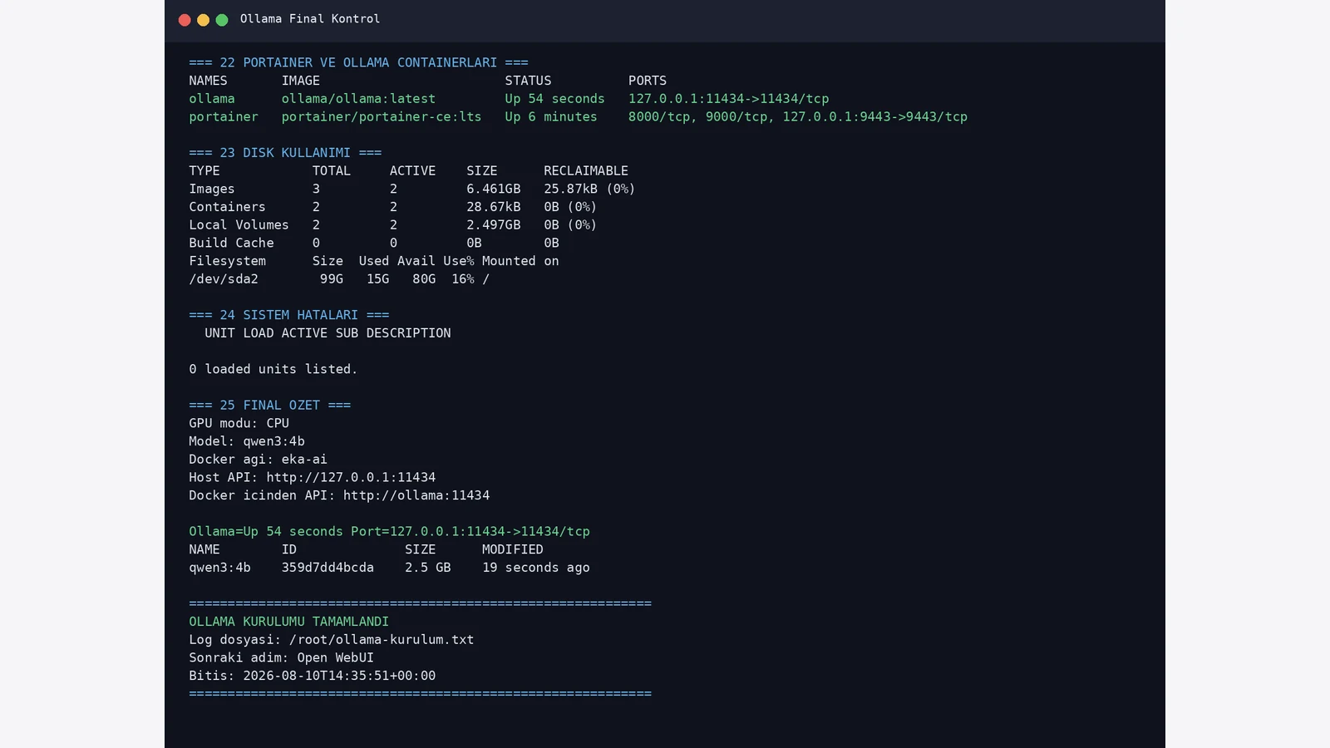Click log path '/root/ollama-kurulum.txt'
This screenshot has width=1330, height=748.
[x=382, y=640]
